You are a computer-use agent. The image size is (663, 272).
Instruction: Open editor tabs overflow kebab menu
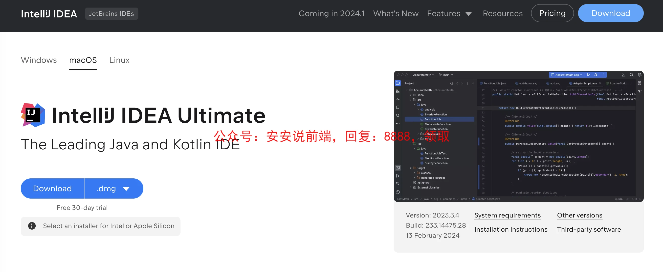tap(631, 83)
